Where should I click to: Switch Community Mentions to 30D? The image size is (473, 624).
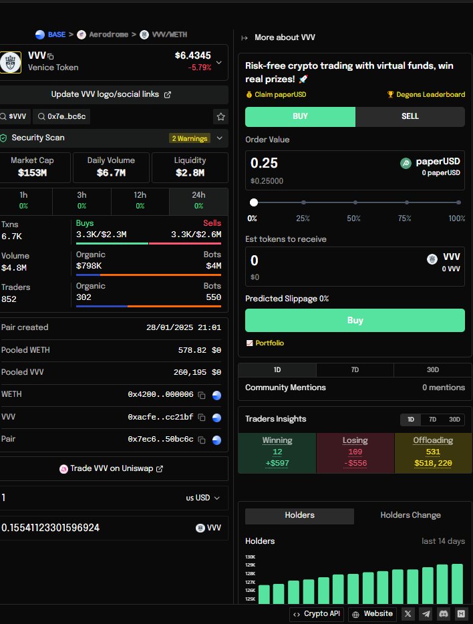[x=433, y=369]
